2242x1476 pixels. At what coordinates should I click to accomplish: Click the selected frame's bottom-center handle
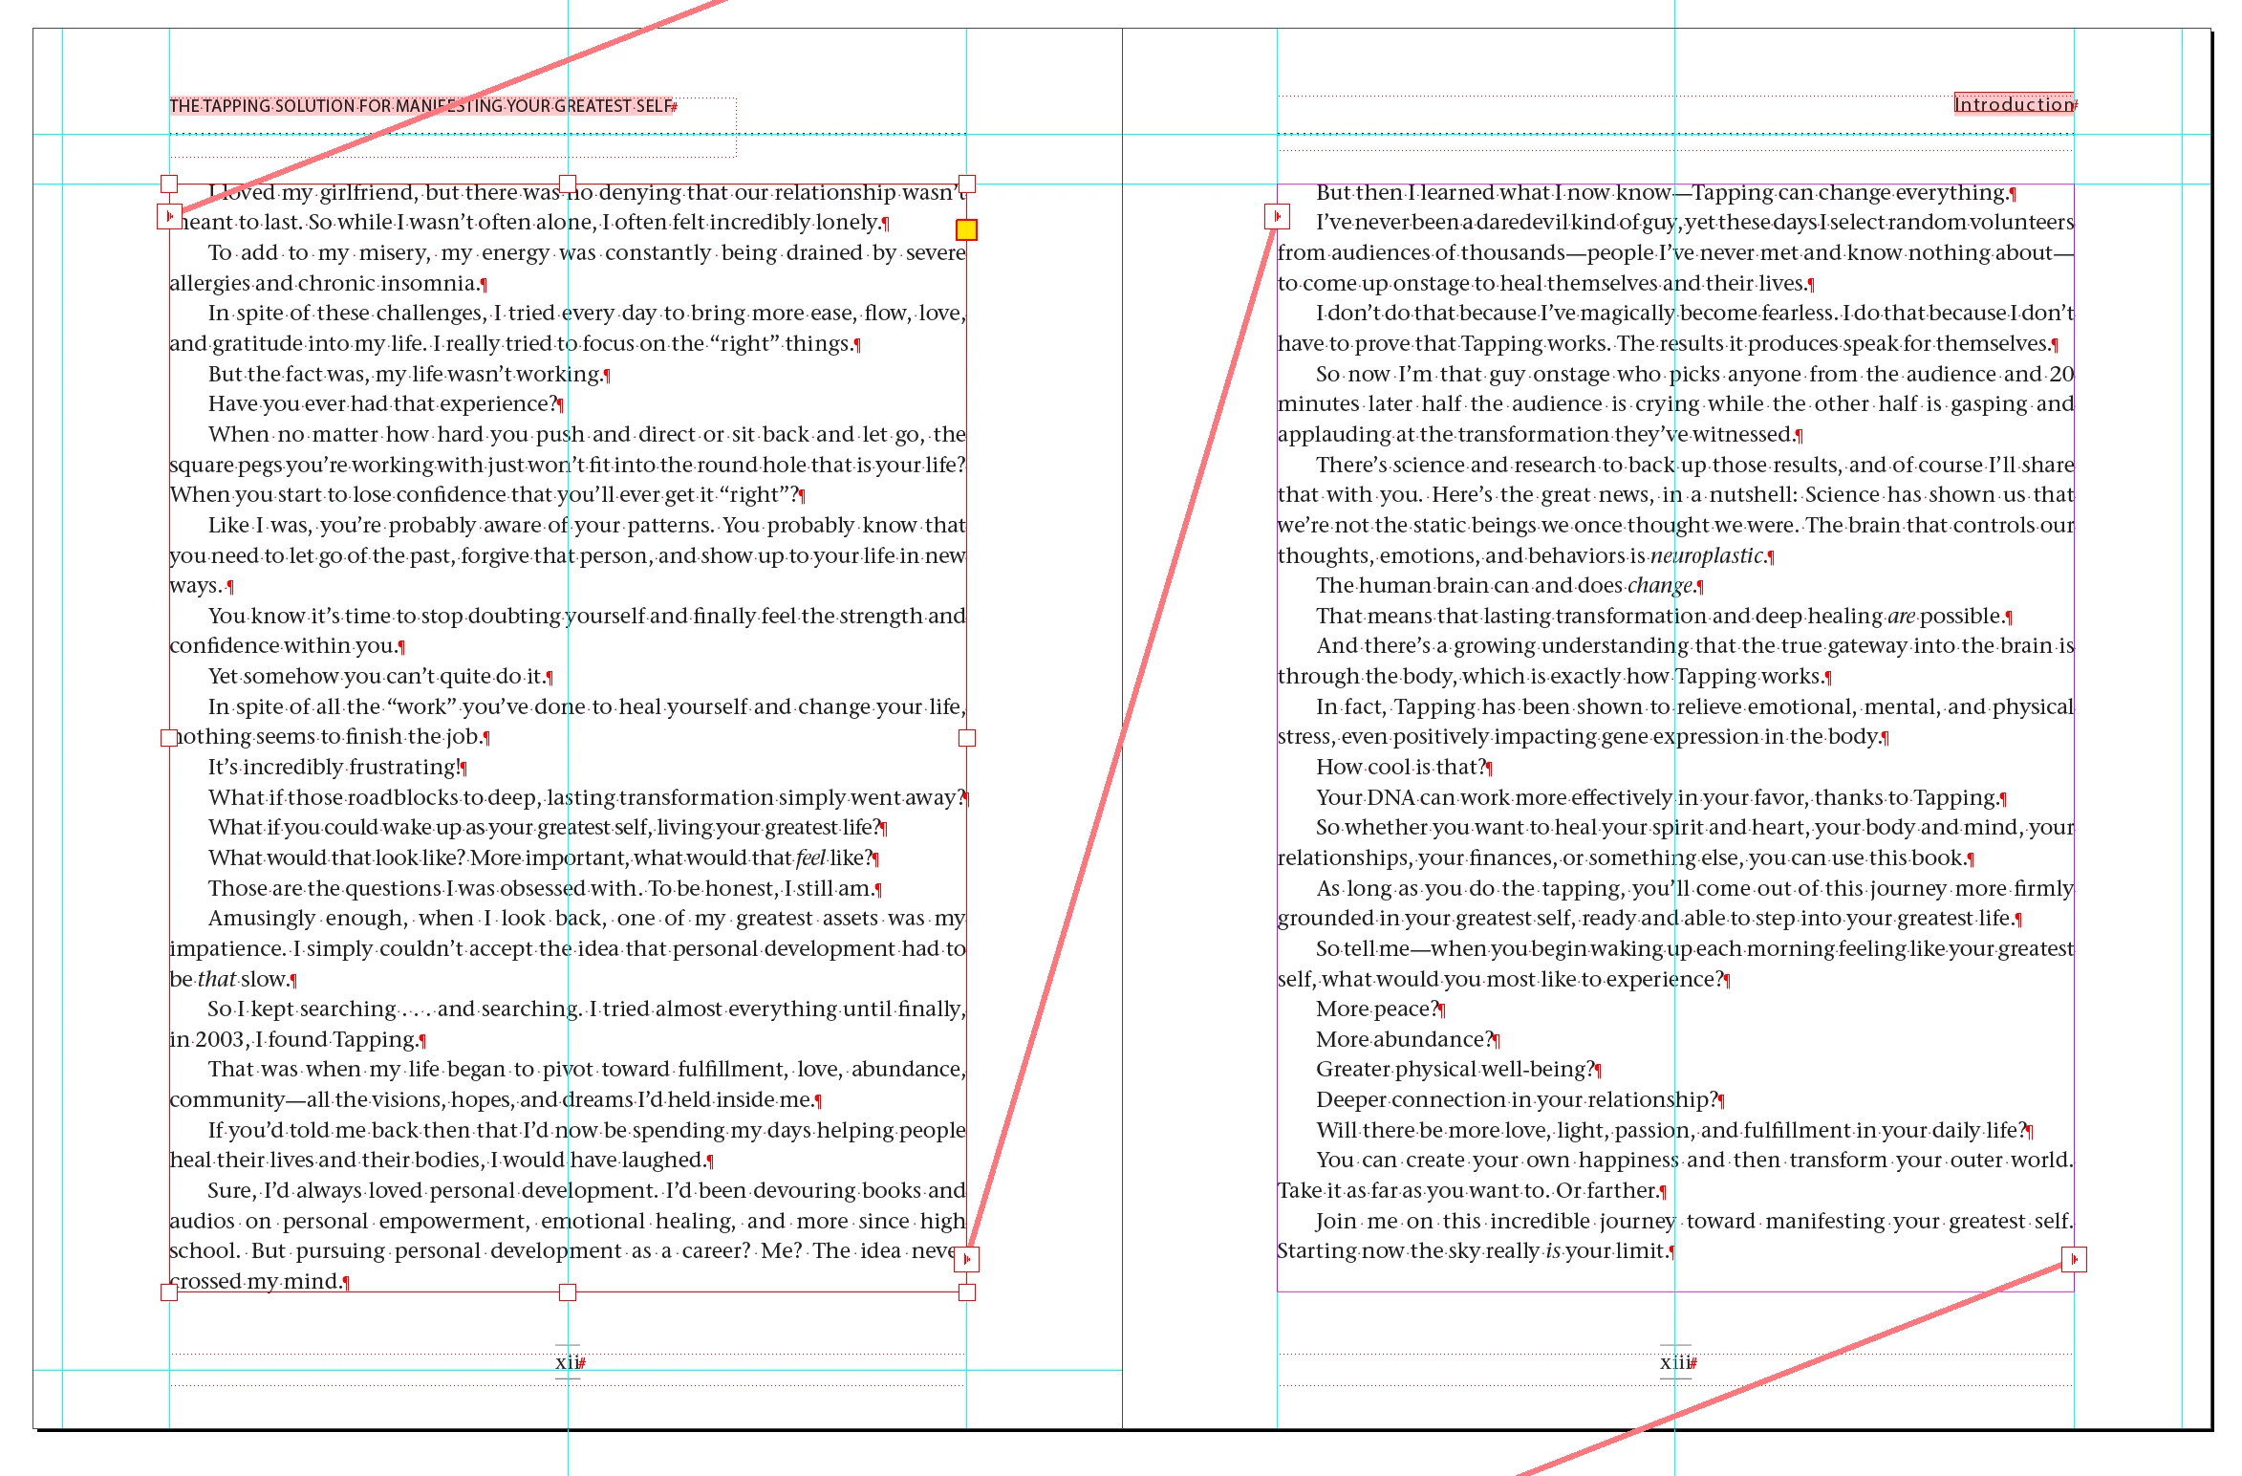pyautogui.click(x=568, y=1291)
